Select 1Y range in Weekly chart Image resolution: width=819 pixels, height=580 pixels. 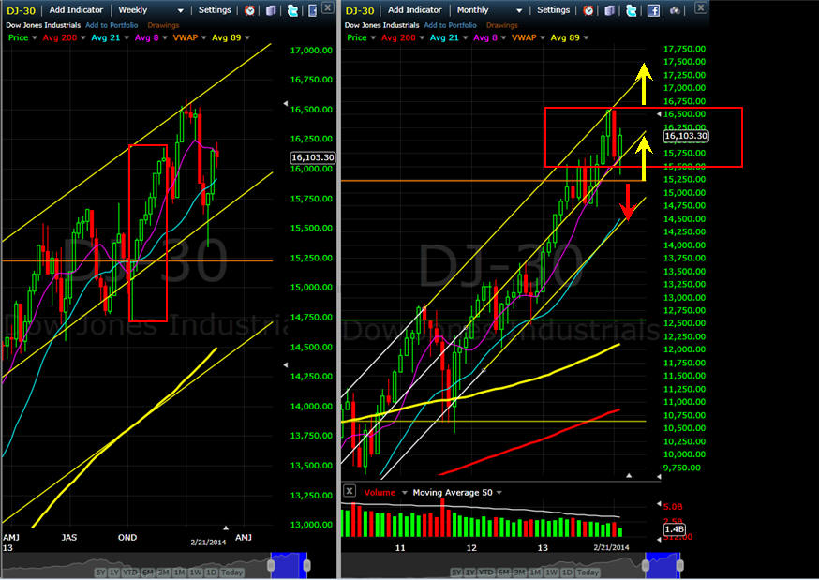point(114,573)
